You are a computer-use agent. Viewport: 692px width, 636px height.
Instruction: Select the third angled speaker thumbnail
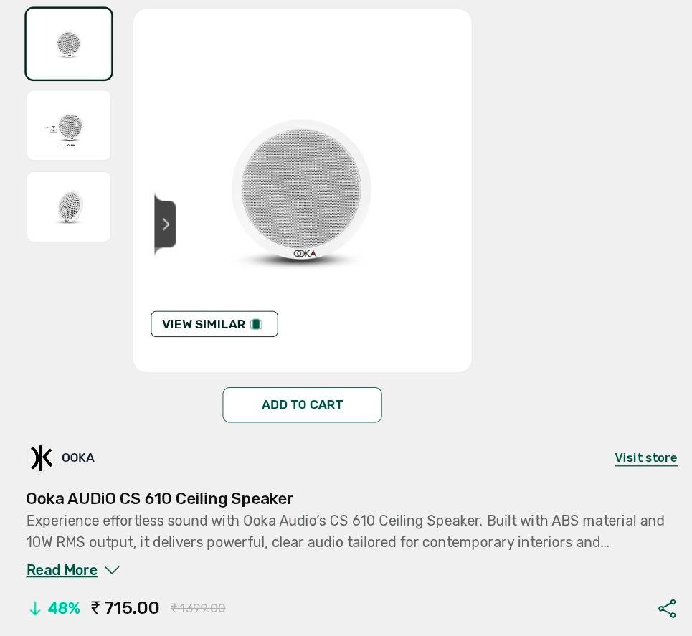pyautogui.click(x=69, y=207)
